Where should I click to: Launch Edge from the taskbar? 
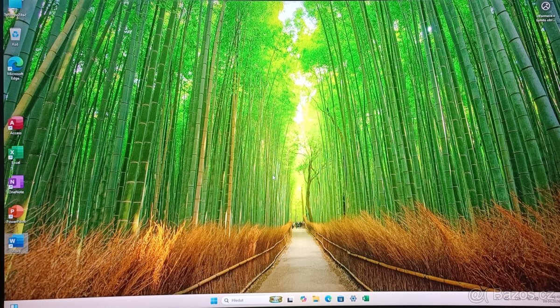tap(328, 299)
